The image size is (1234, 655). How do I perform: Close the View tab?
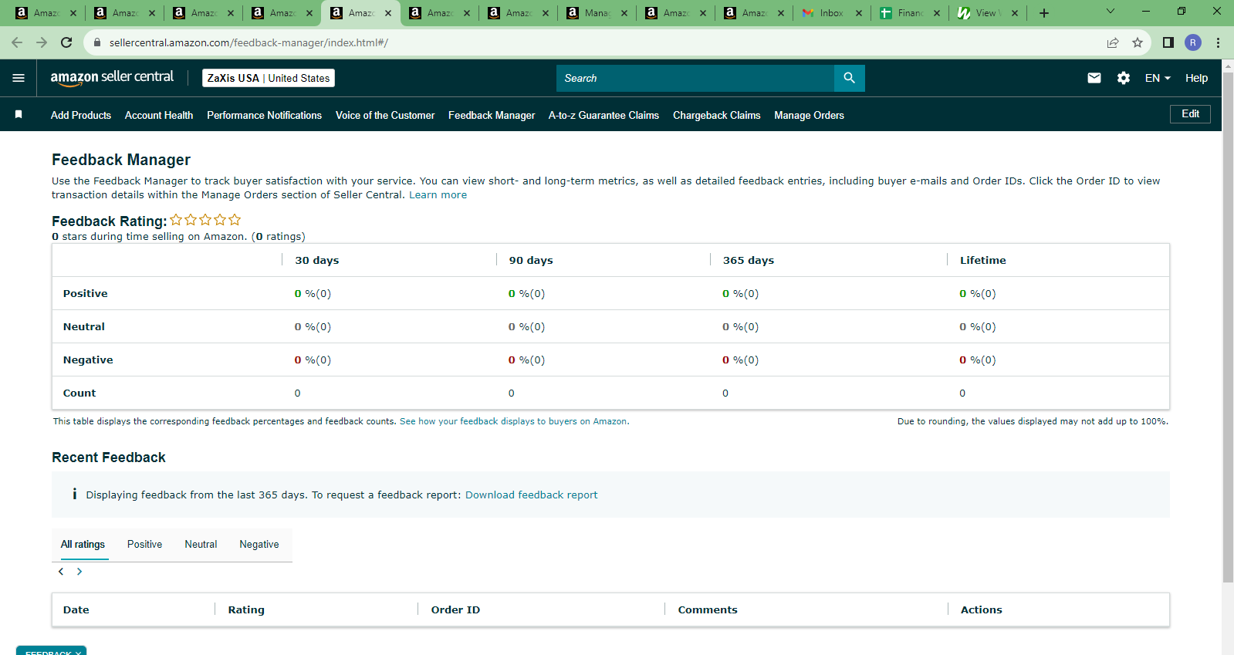(x=1015, y=13)
